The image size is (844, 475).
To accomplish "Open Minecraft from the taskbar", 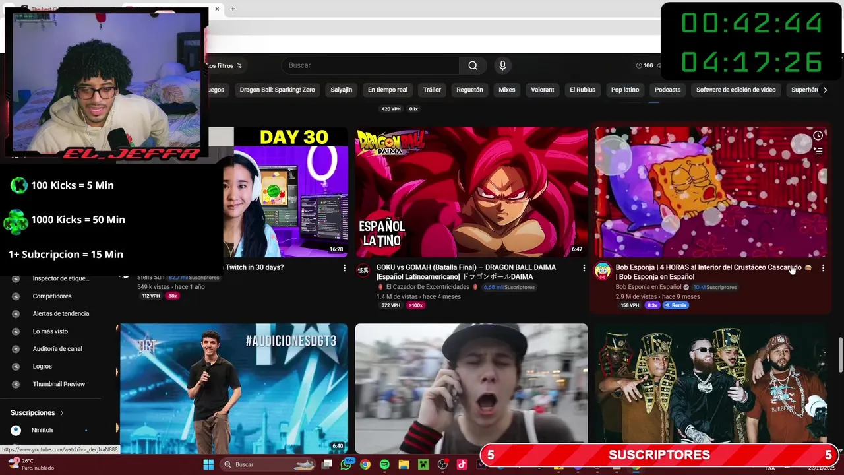I will coord(423,464).
